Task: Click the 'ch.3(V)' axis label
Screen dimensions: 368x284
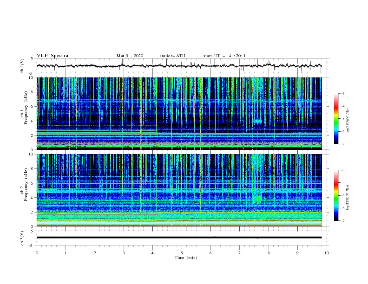Action: [22, 239]
